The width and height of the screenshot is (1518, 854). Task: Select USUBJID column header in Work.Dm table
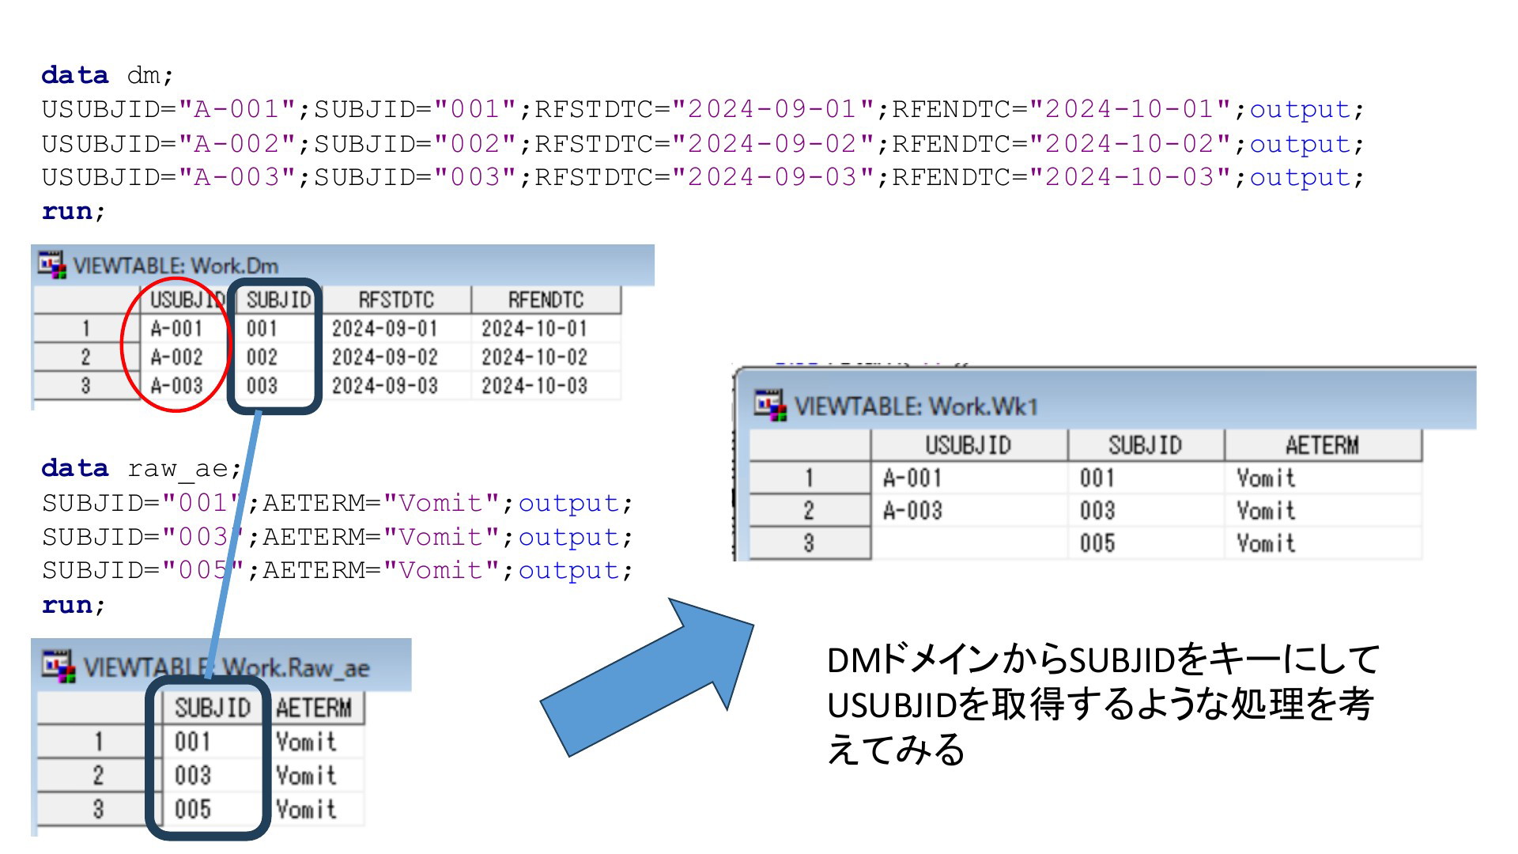(x=187, y=300)
